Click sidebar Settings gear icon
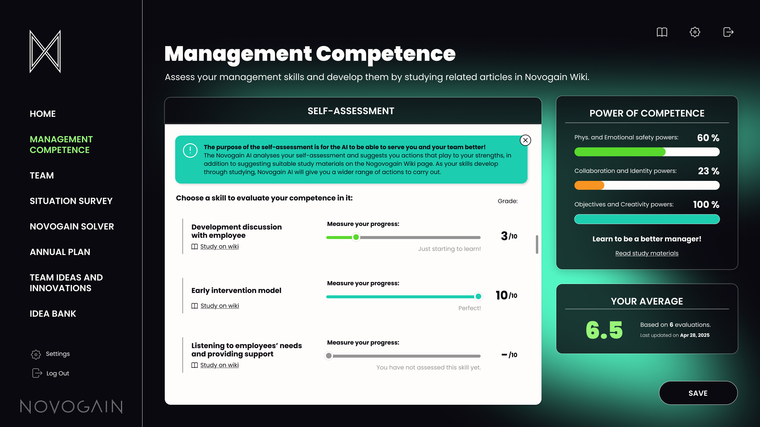760x427 pixels. (36, 354)
